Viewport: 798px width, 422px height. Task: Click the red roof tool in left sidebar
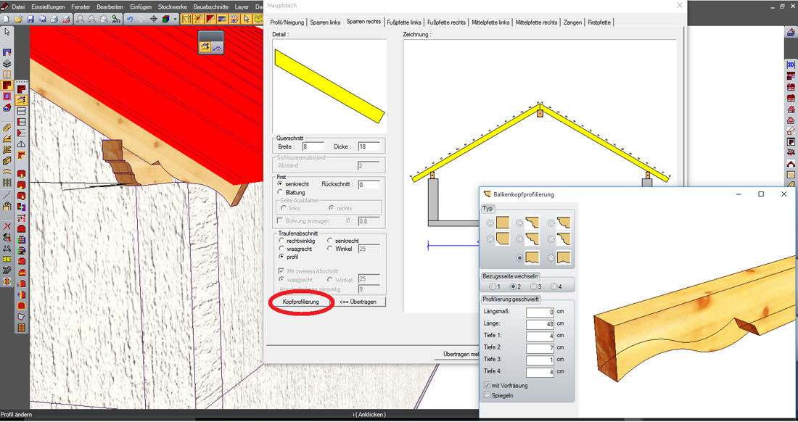(7, 85)
